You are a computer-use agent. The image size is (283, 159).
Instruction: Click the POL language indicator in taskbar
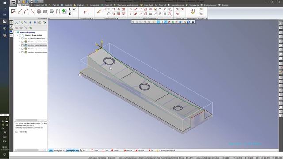tap(4, 141)
